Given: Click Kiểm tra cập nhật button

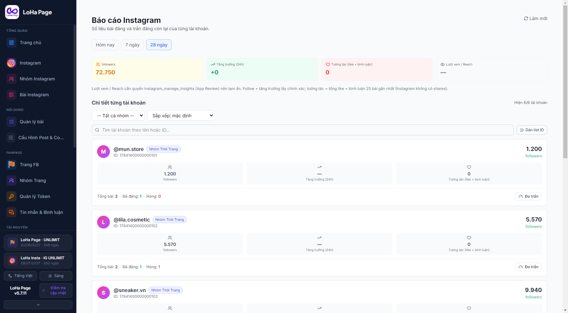Looking at the screenshot, I should point(56,290).
